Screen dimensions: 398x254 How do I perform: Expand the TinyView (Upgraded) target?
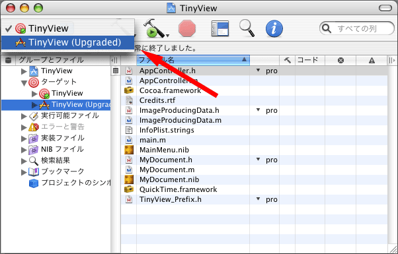[x=34, y=105]
